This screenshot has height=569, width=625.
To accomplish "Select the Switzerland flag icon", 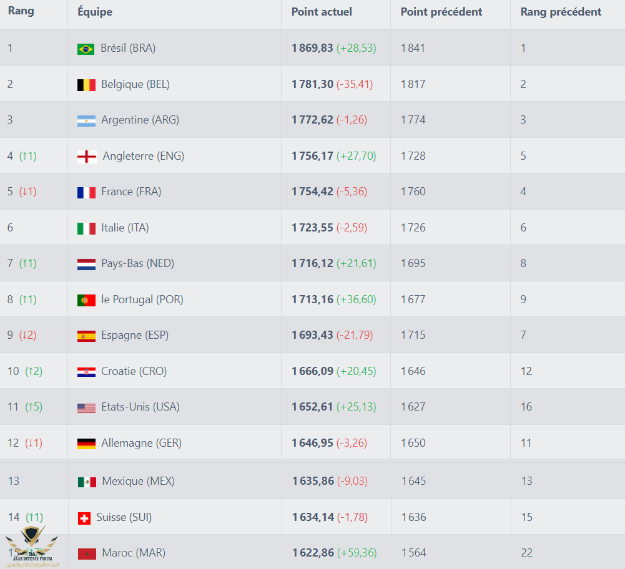I will tap(84, 518).
